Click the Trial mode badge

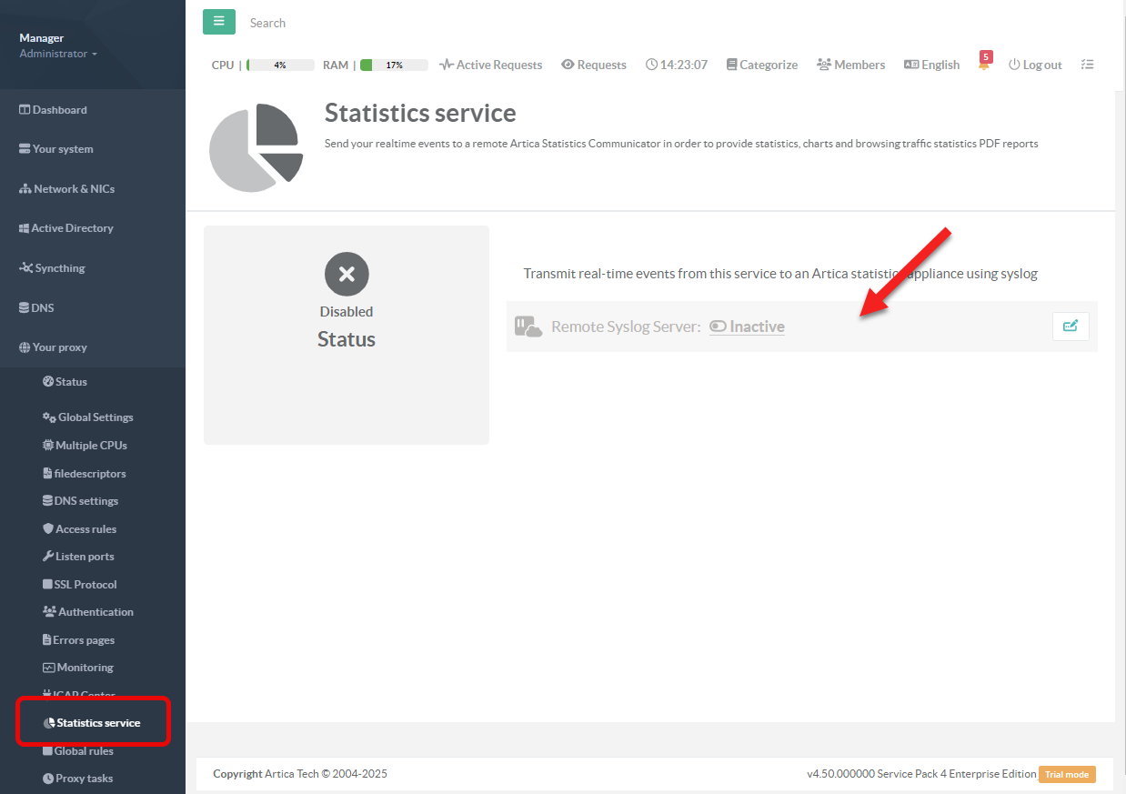pyautogui.click(x=1067, y=774)
